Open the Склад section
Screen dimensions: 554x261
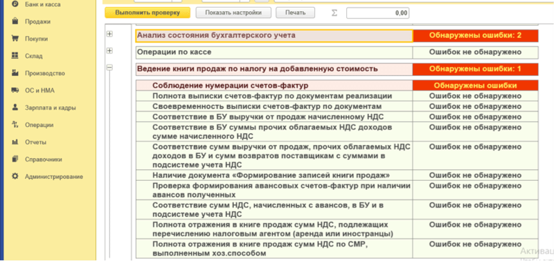pyautogui.click(x=33, y=56)
